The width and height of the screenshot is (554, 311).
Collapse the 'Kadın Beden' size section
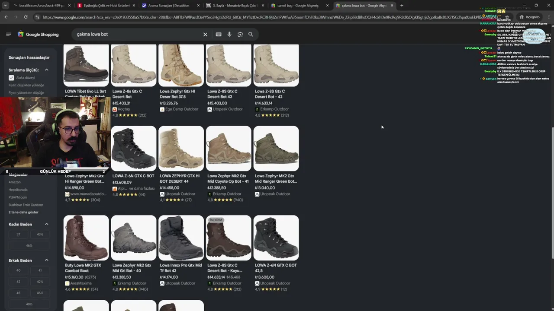tap(46, 224)
